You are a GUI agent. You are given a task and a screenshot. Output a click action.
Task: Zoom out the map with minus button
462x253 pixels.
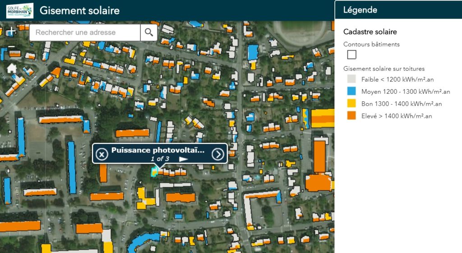coord(11,46)
